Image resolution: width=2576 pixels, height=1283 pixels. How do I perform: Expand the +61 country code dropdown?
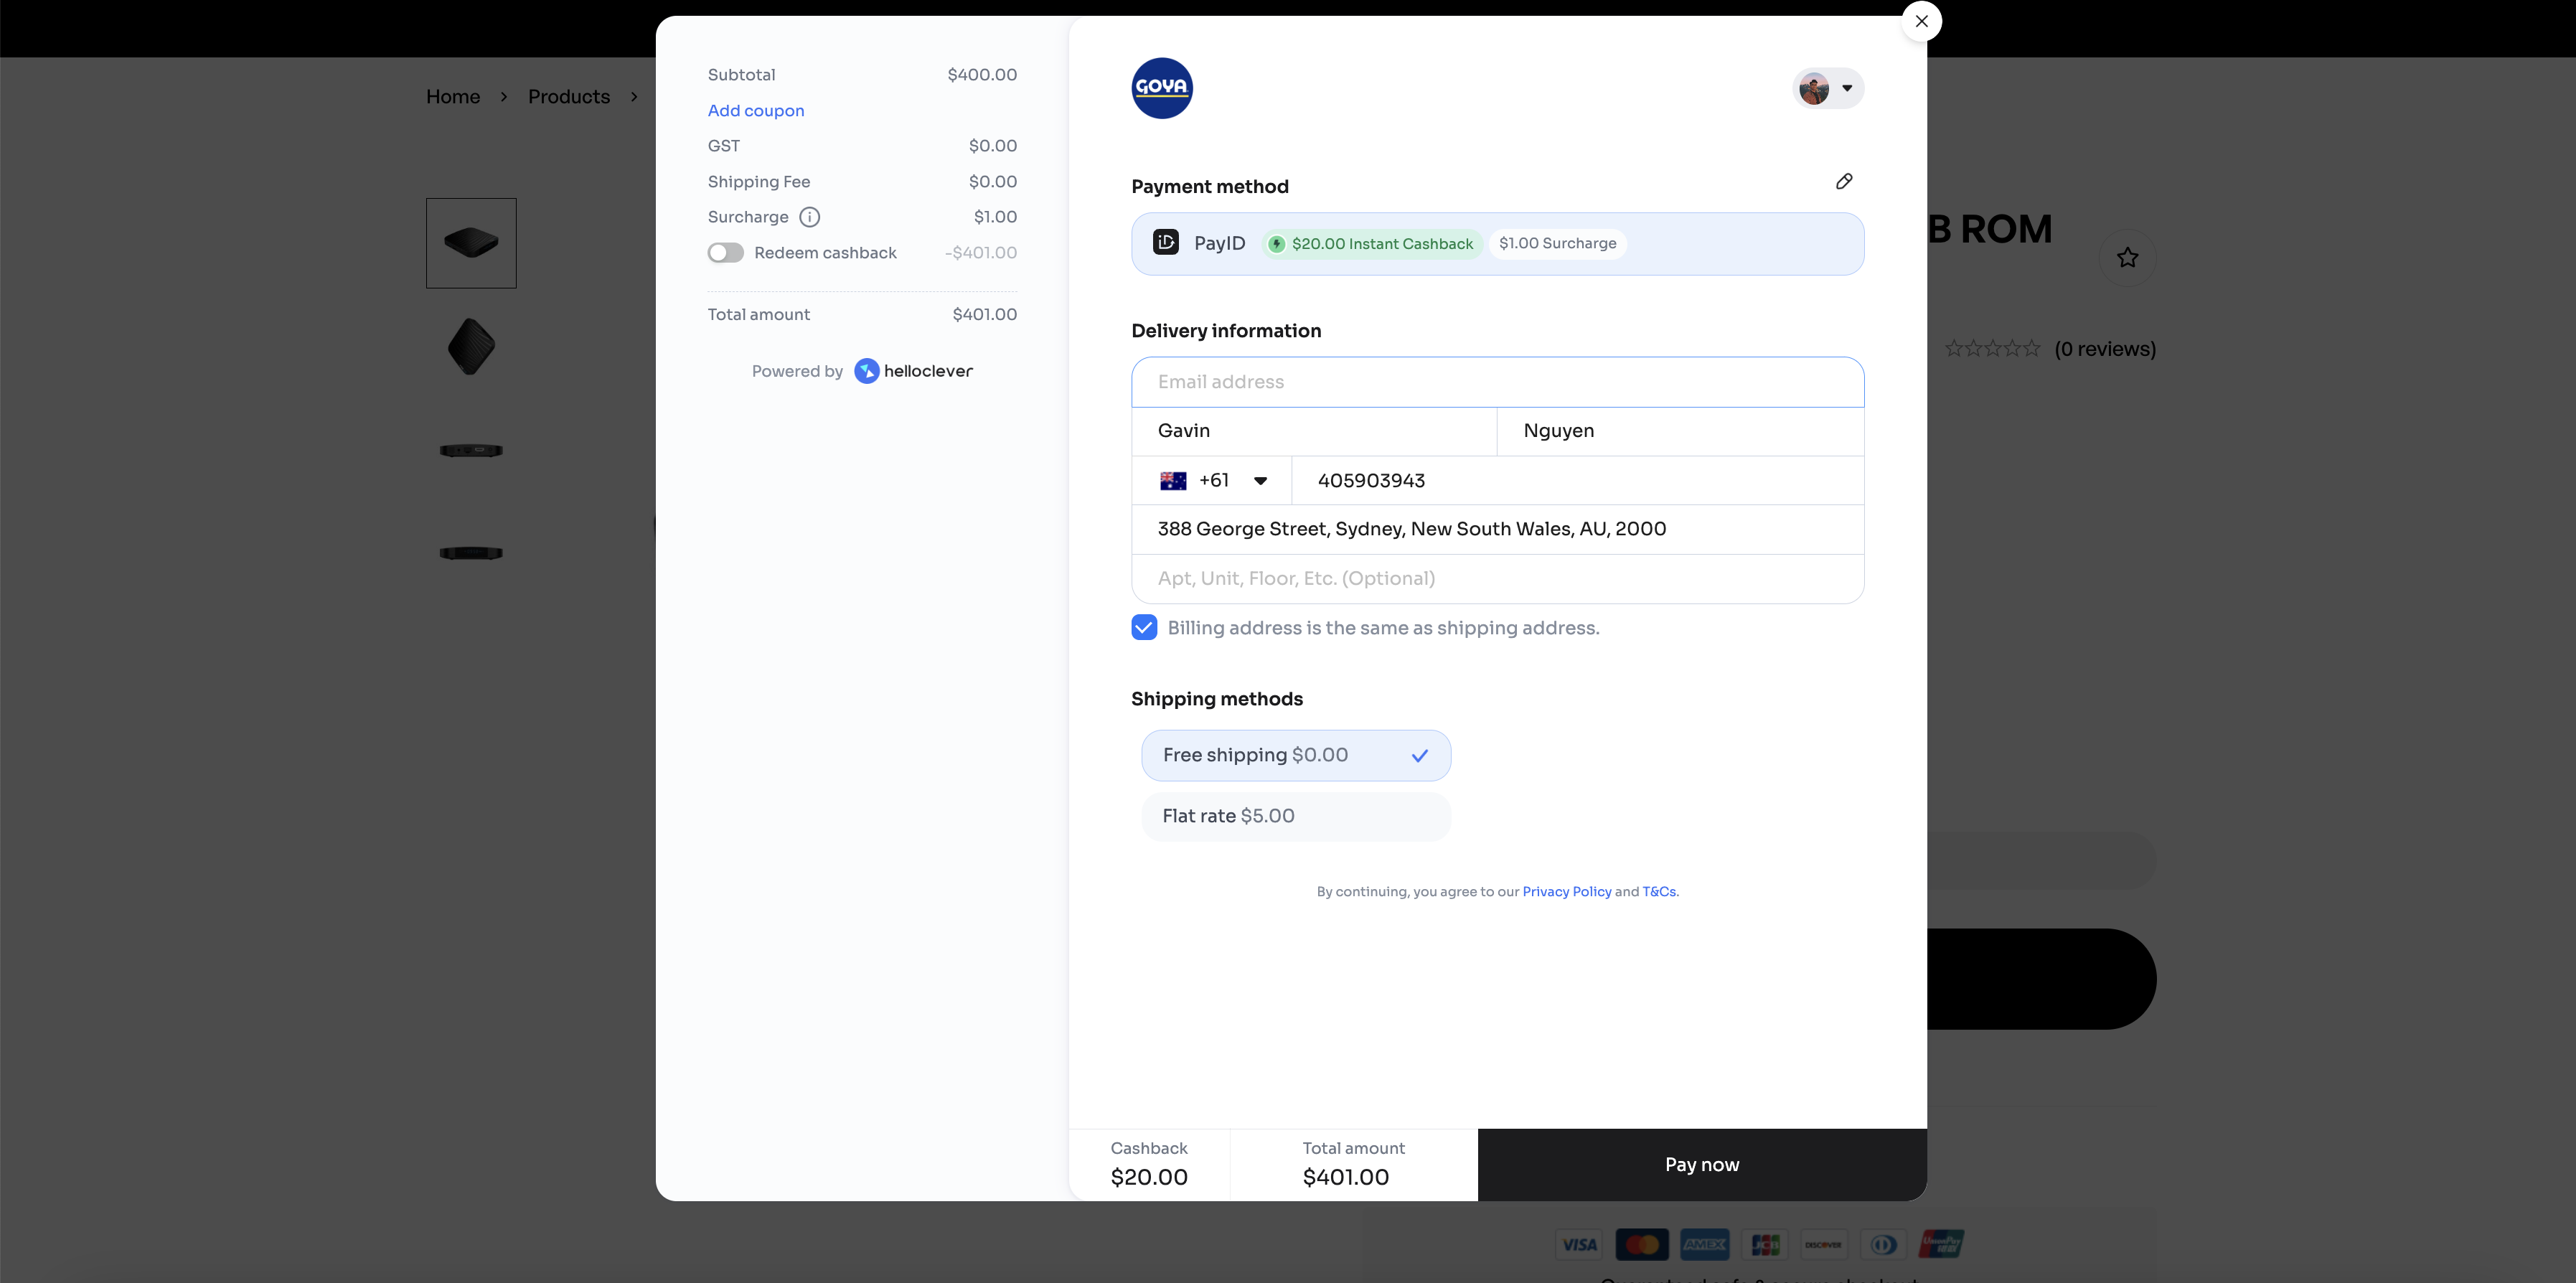click(1260, 481)
